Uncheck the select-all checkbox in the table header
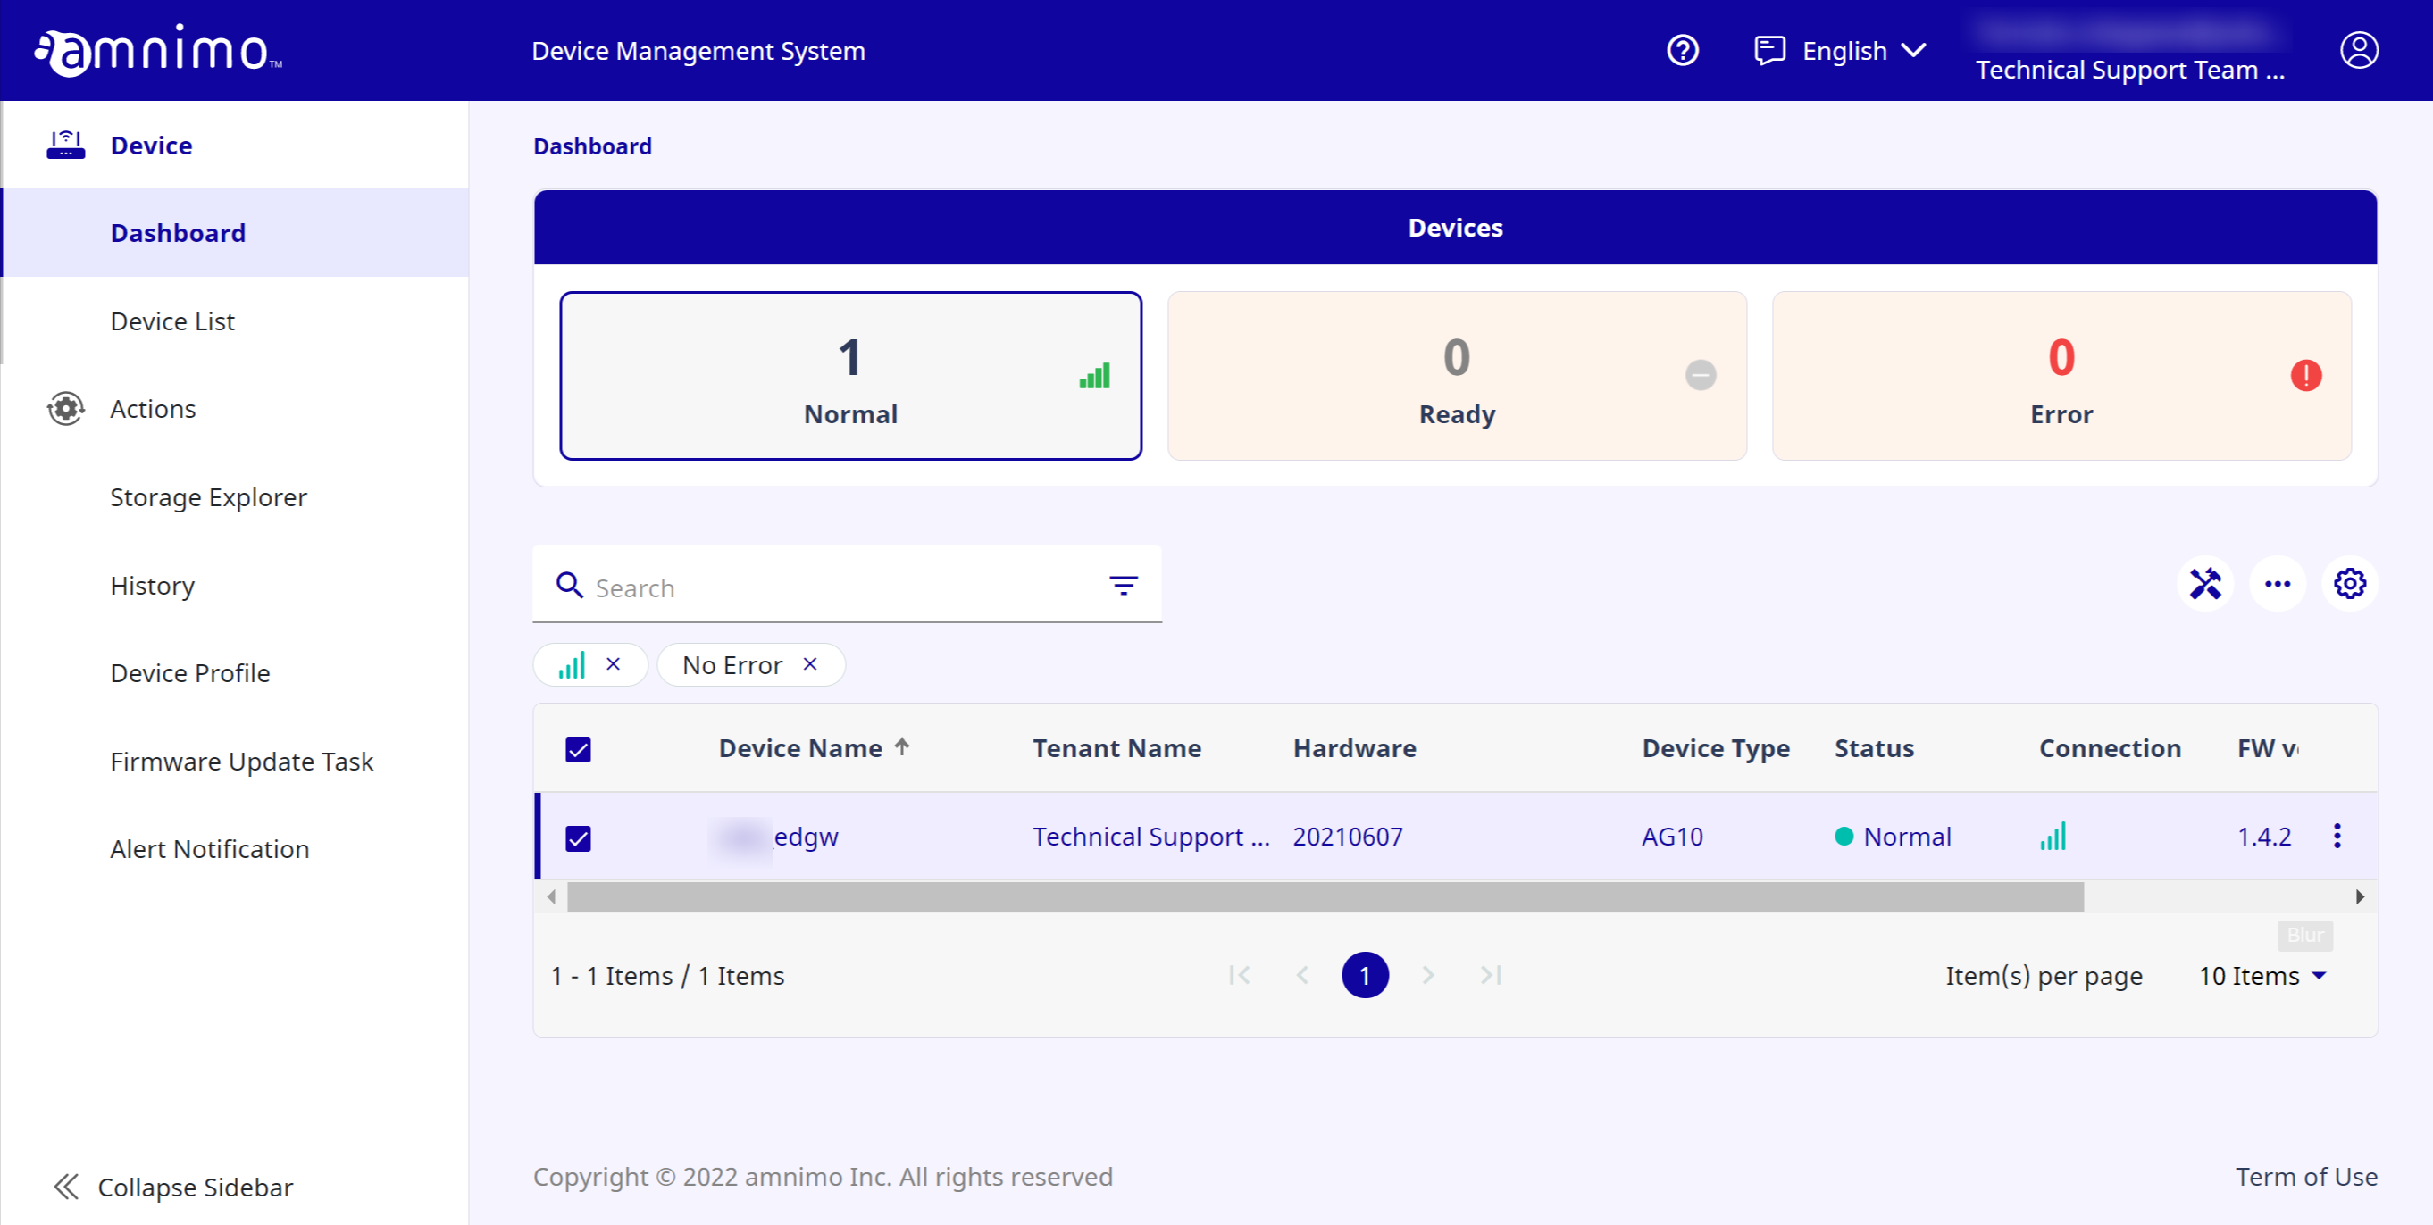Image resolution: width=2433 pixels, height=1225 pixels. pos(577,748)
